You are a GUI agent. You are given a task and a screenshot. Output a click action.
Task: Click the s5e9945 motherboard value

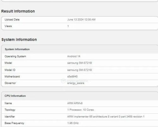(72, 77)
